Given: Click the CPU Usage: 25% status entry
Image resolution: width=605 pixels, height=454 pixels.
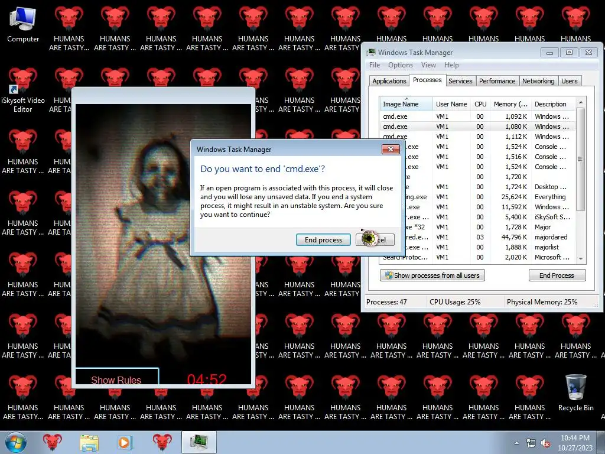Looking at the screenshot, I should (455, 302).
